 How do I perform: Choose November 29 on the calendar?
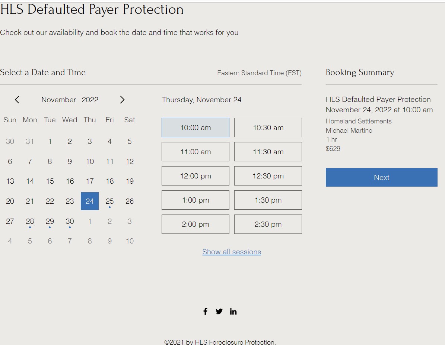click(50, 221)
